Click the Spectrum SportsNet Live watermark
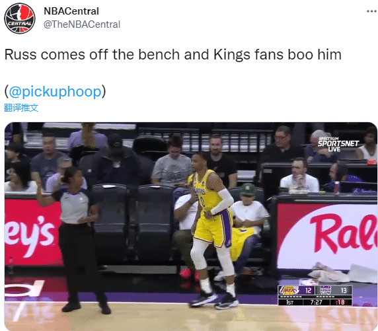 [338, 144]
